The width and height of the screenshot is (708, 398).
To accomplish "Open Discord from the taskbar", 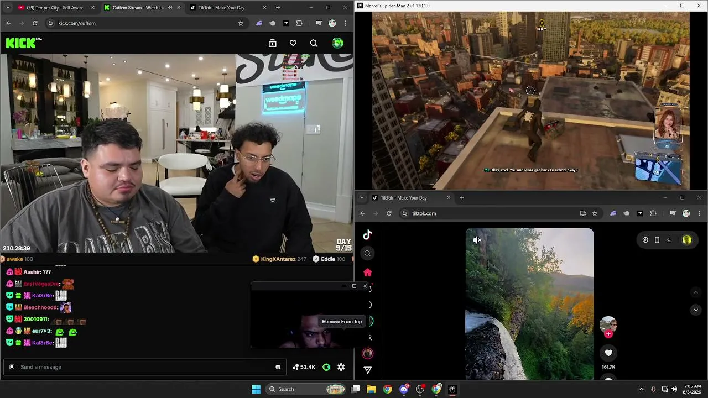I will coord(404,389).
